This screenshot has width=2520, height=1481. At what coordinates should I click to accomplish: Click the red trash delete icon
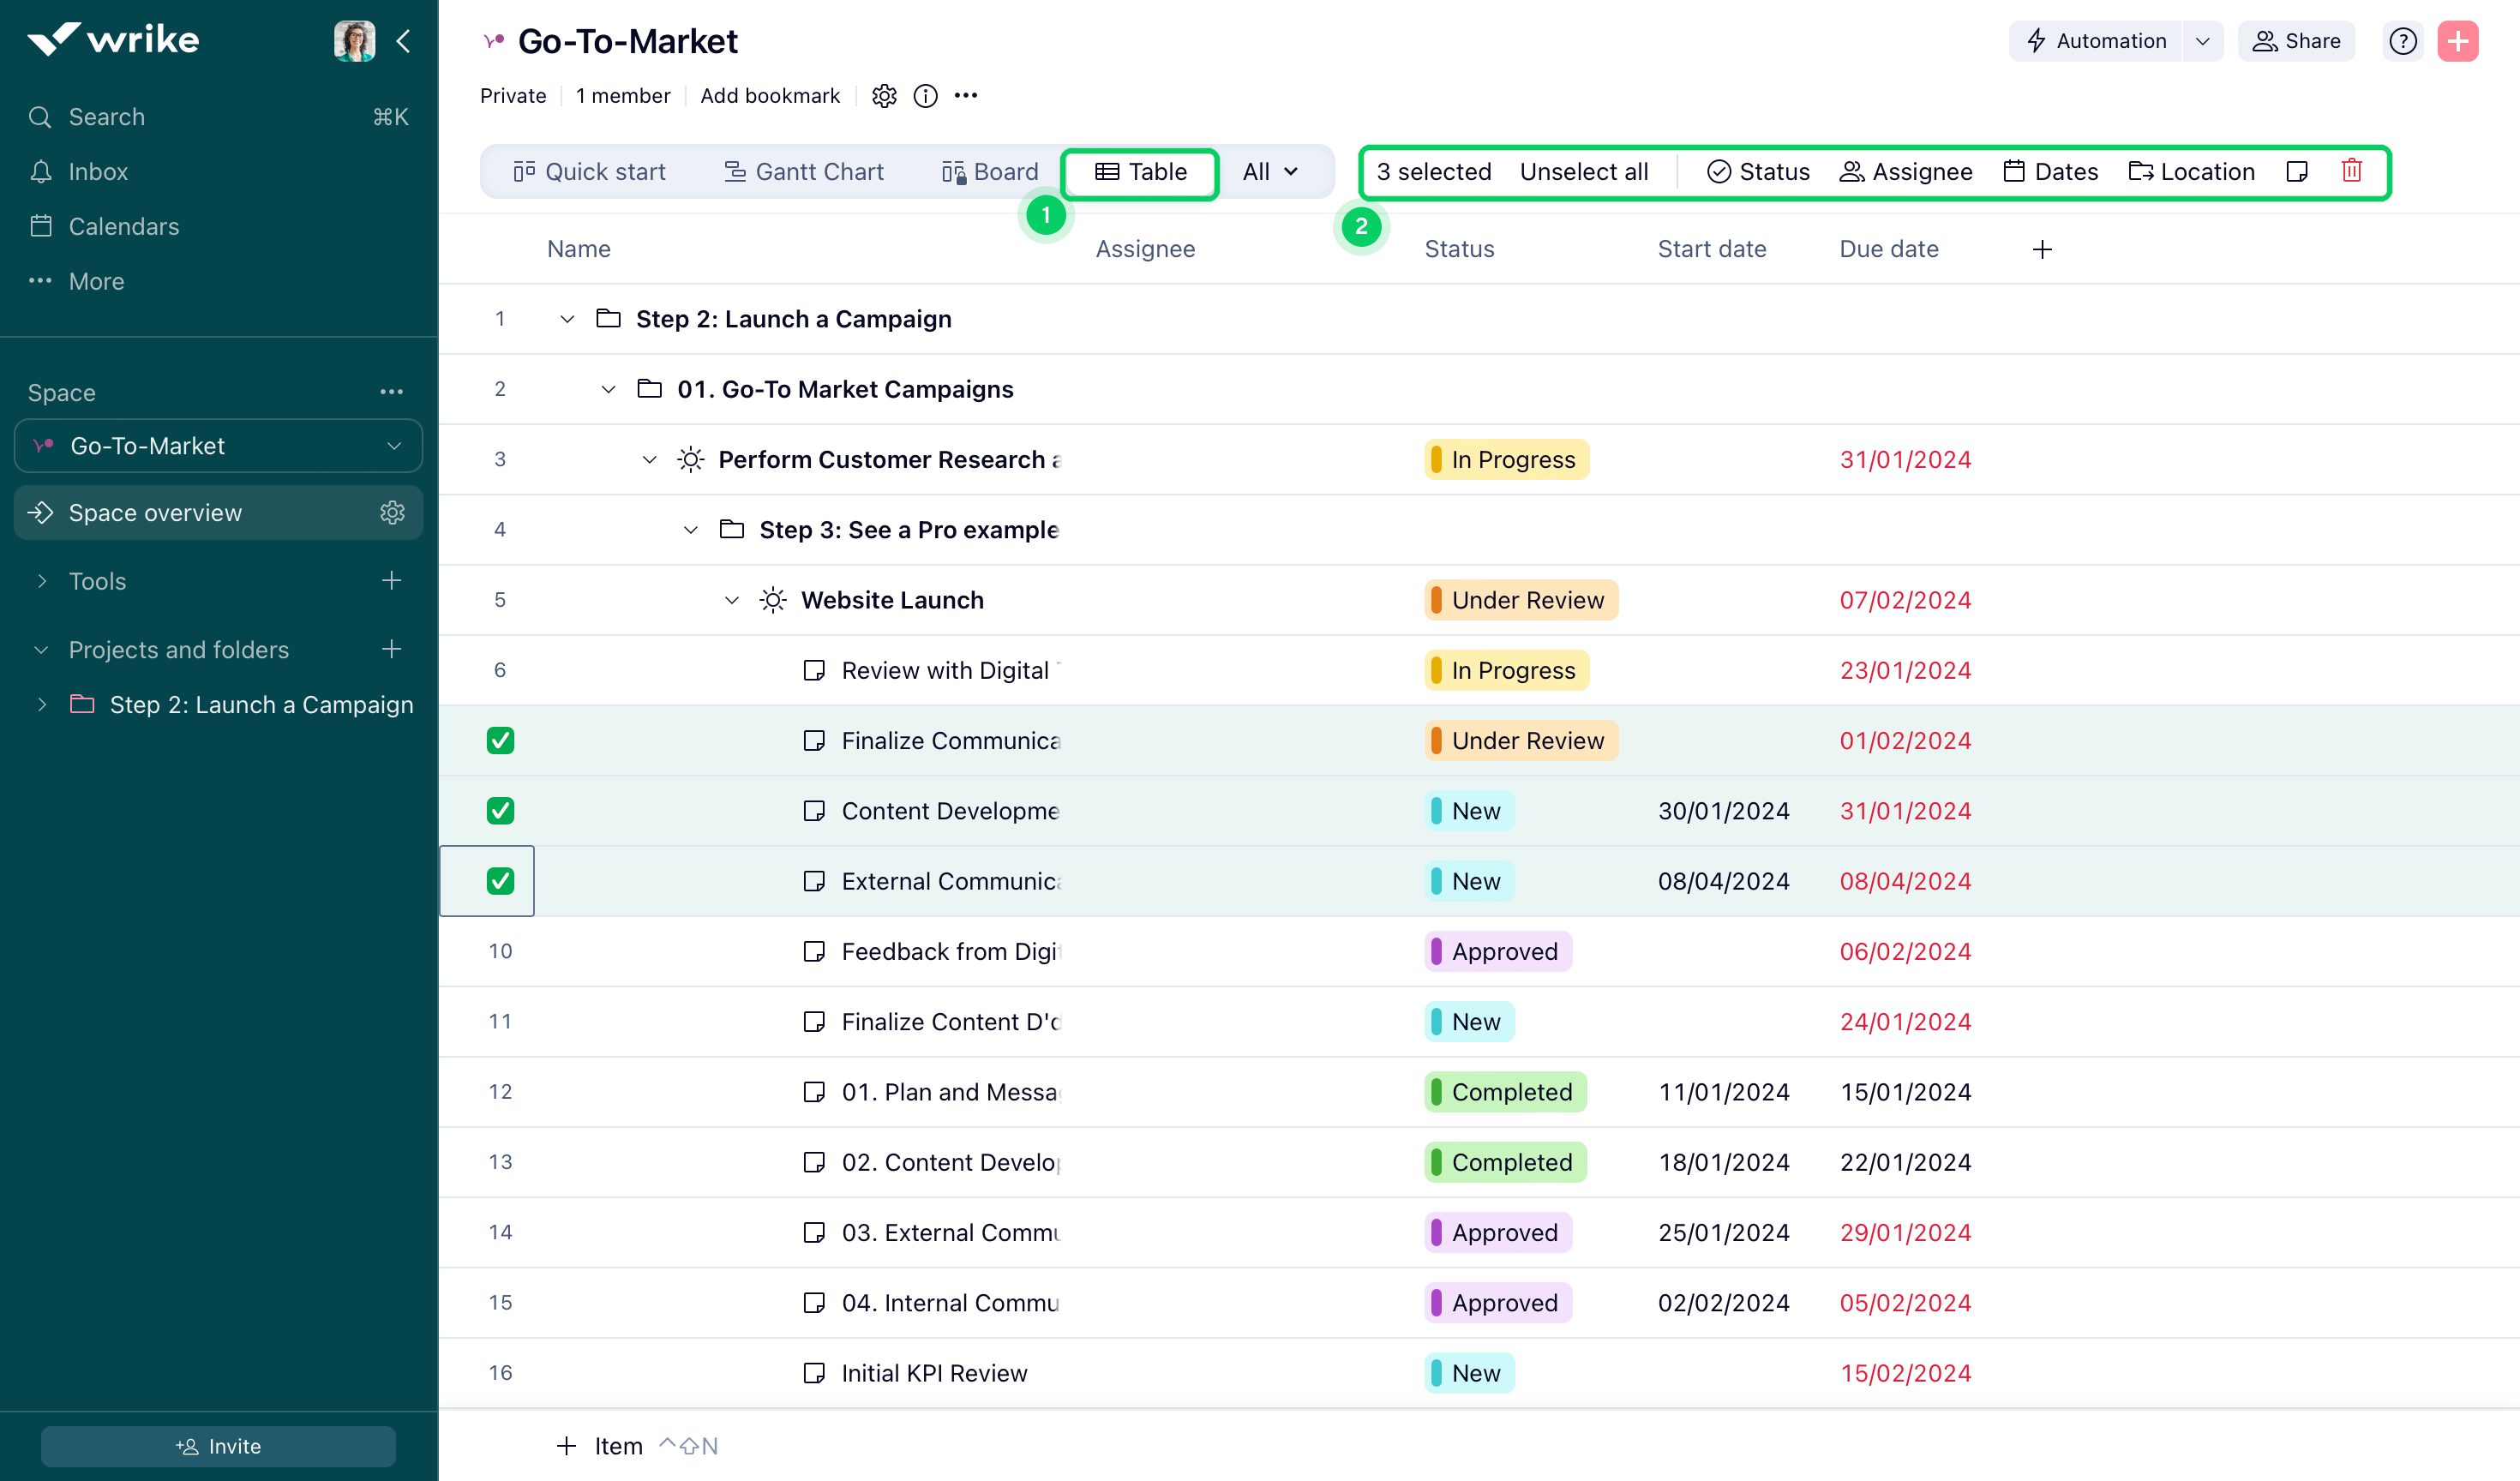2351,171
